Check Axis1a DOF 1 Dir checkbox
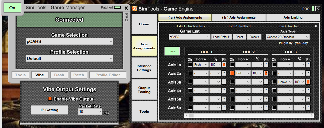 (x=190, y=65)
